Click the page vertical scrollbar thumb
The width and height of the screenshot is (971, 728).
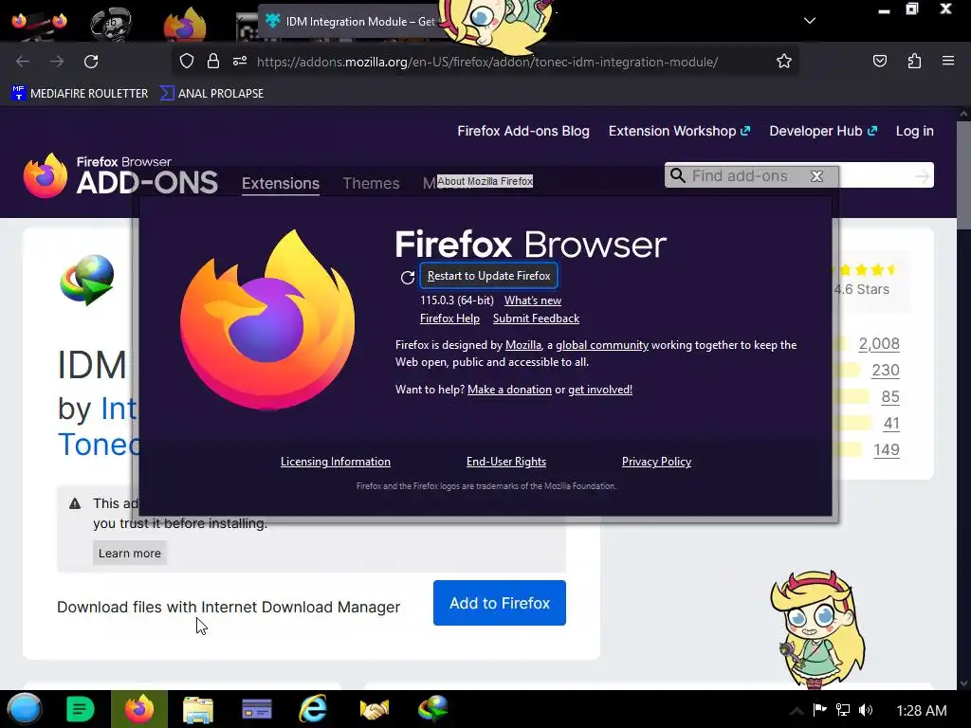click(x=963, y=175)
